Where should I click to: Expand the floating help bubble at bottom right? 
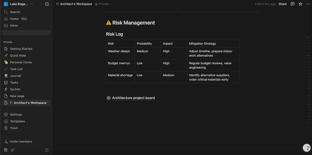pos(307,147)
